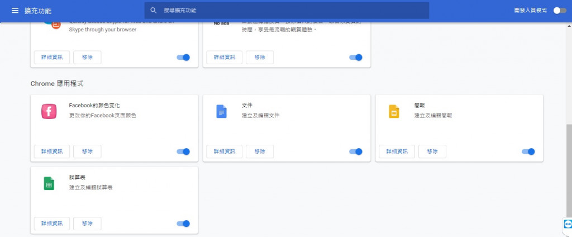The width and height of the screenshot is (572, 237).
Task: Click 移除 on the 文件 app card
Action: pyautogui.click(x=260, y=151)
